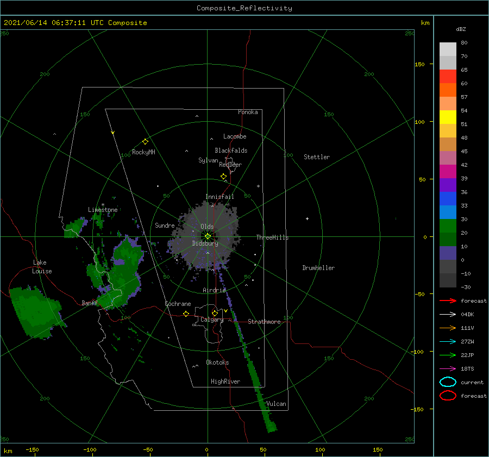Click the RockyMH label
The width and height of the screenshot is (489, 457).
[143, 152]
